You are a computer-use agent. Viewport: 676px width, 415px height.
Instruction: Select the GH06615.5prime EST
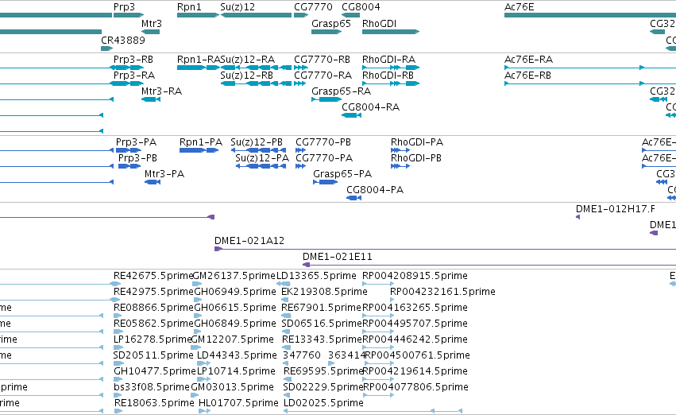tap(199, 316)
